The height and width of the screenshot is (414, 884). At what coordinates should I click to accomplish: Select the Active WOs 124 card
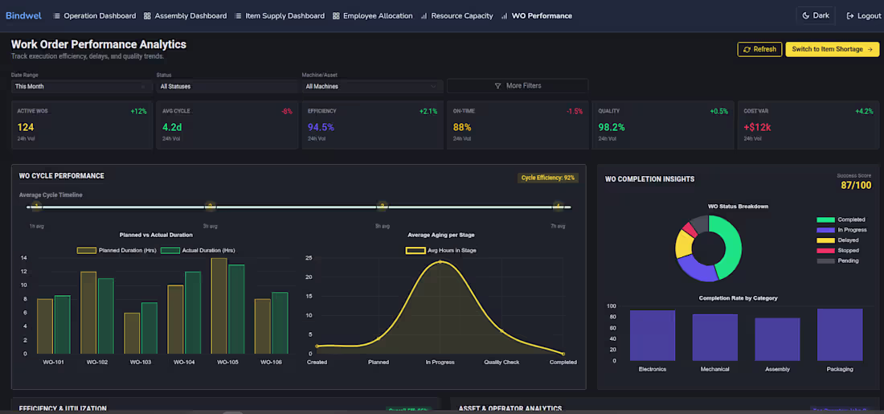[82, 125]
